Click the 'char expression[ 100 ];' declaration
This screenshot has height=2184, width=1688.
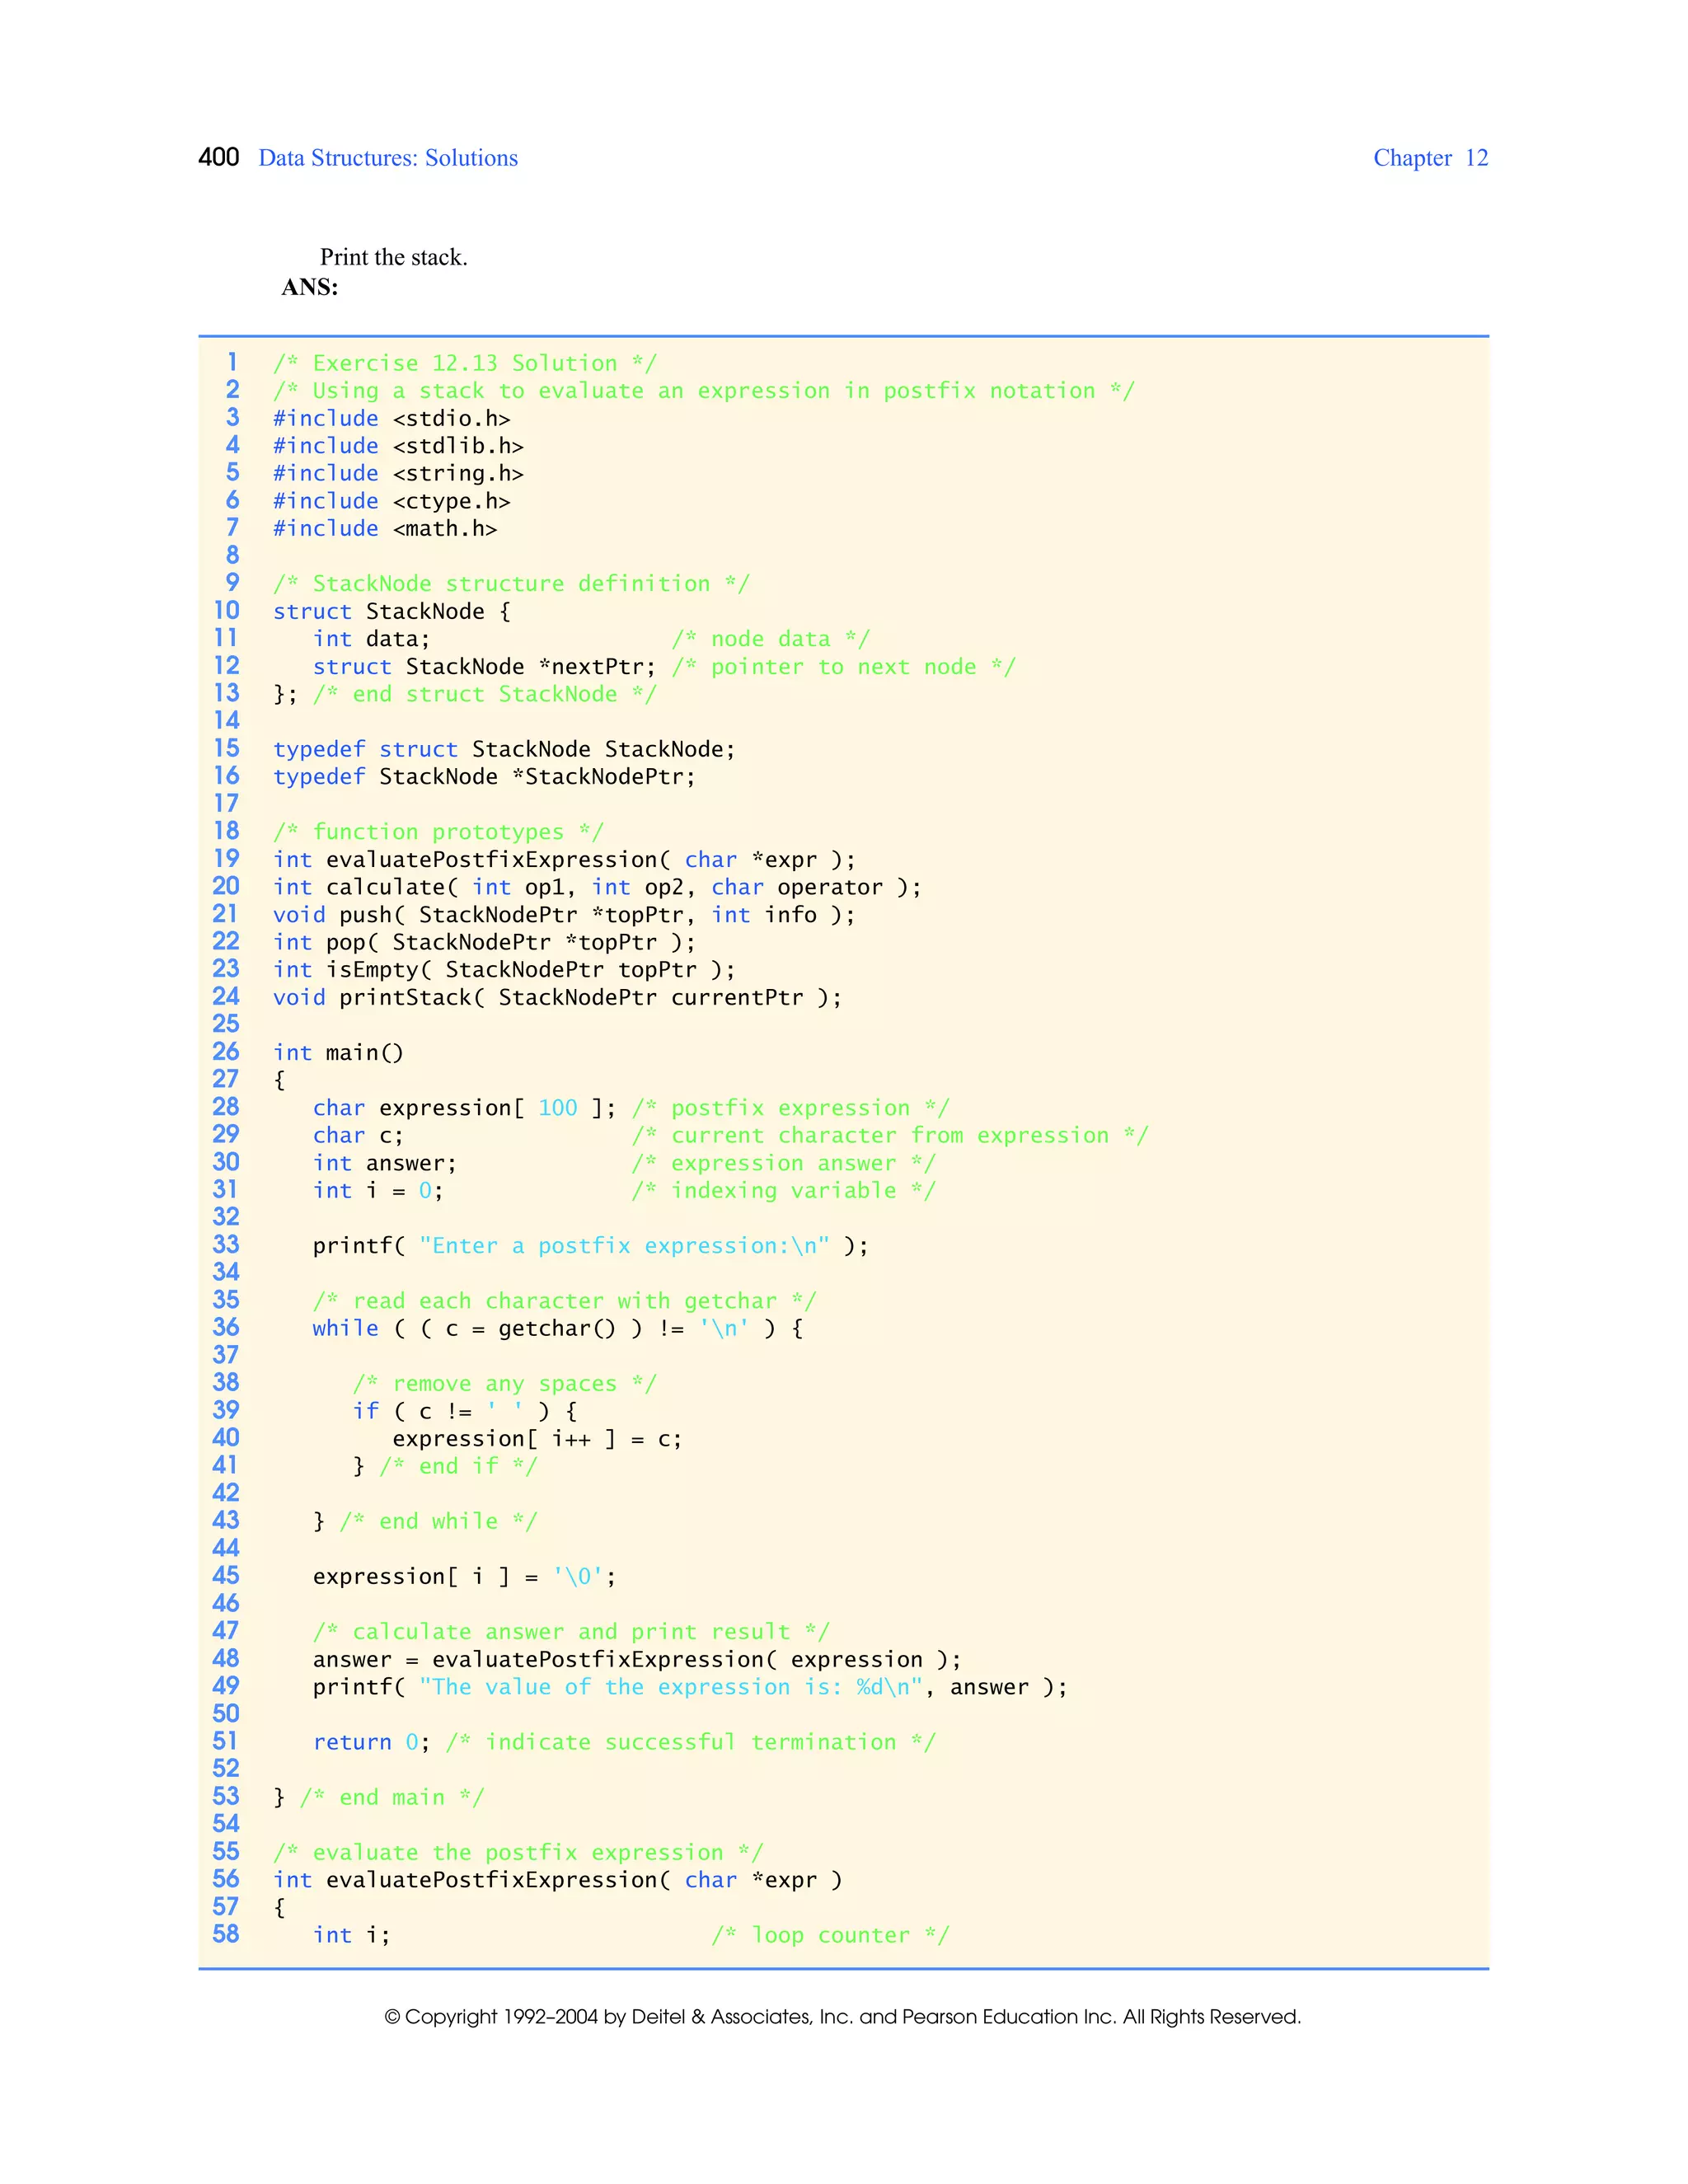point(465,1108)
